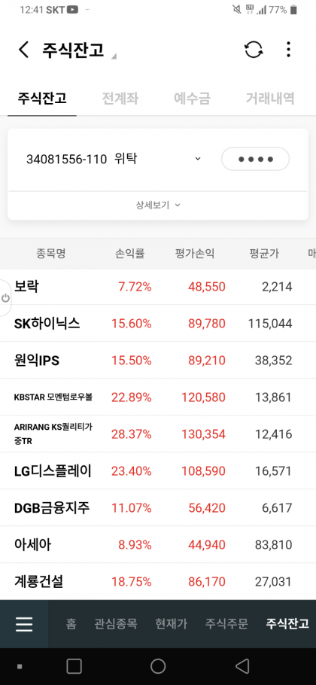Image resolution: width=316 pixels, height=685 pixels.
Task: Open 주식주문 in the bottom navigation
Action: [226, 624]
